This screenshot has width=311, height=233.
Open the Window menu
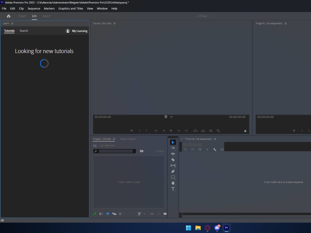coord(102,8)
